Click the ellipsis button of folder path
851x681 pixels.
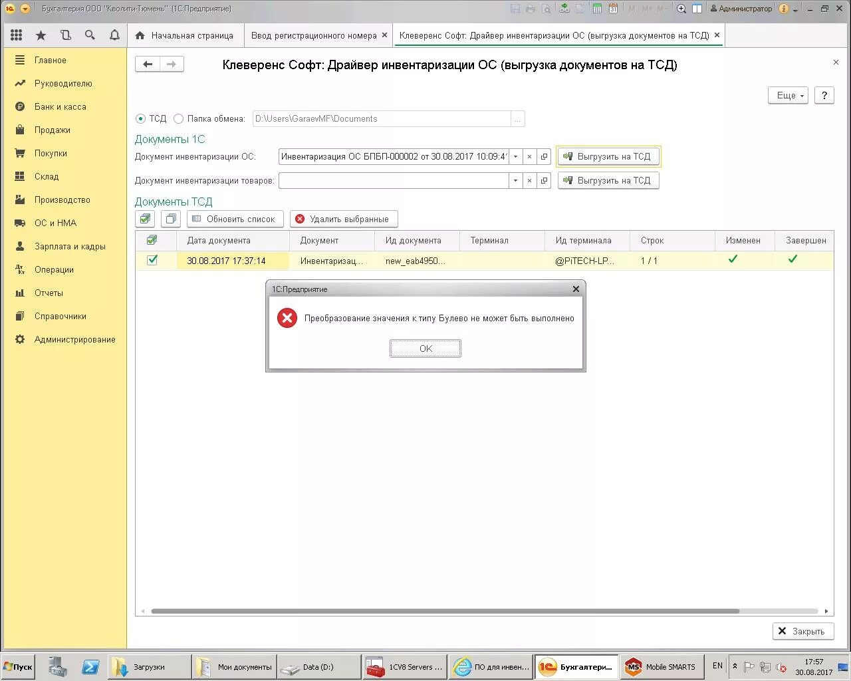pos(518,119)
